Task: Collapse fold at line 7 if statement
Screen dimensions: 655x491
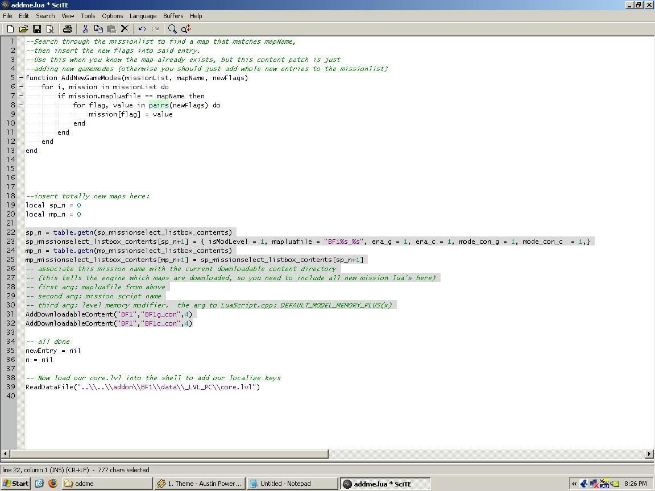Action: (x=21, y=96)
